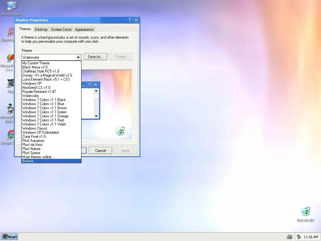Open the raccoon-icon desktop shortcut

10,86
